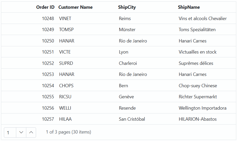Click the ShipName column header
The image size is (237, 141).
coord(189,7)
